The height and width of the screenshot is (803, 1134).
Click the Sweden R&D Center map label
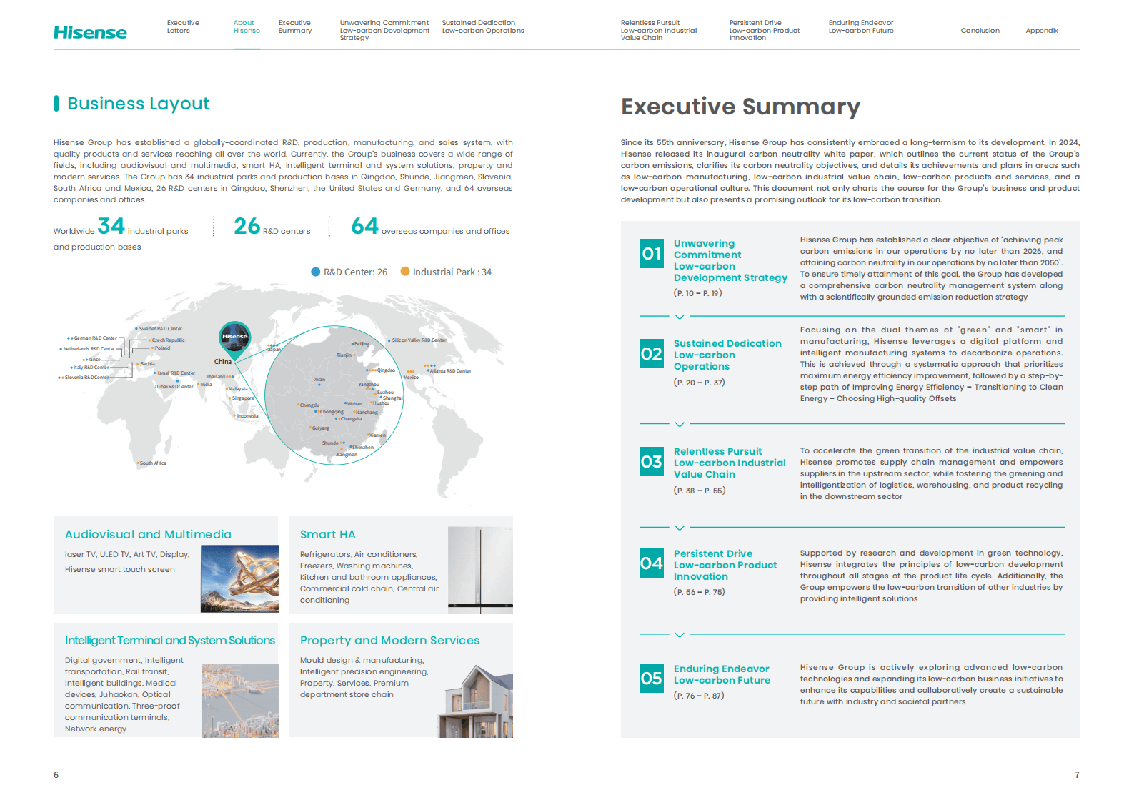[160, 329]
